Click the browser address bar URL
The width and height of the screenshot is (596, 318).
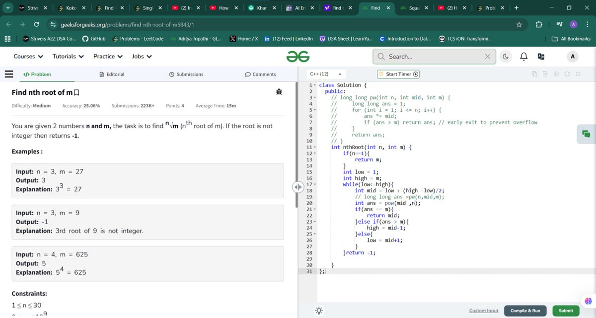(x=127, y=24)
